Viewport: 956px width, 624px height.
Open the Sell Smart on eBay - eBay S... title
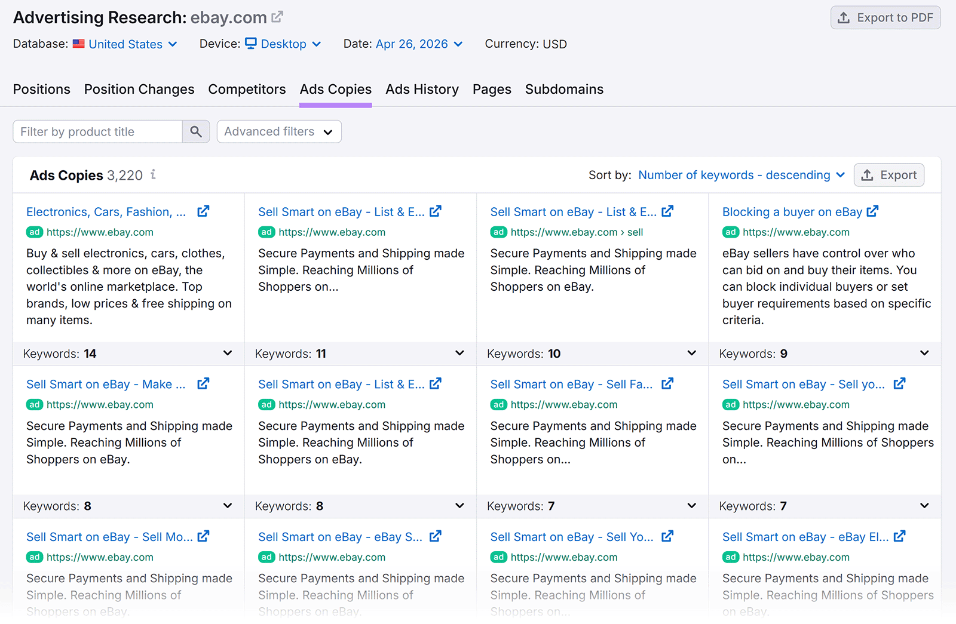click(x=340, y=537)
